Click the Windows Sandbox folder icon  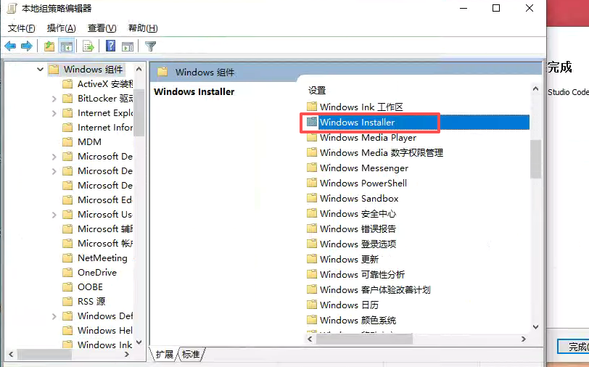click(x=312, y=198)
